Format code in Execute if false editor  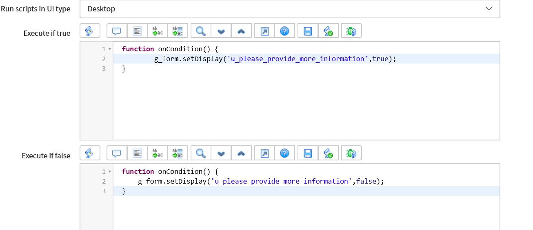coord(138,153)
